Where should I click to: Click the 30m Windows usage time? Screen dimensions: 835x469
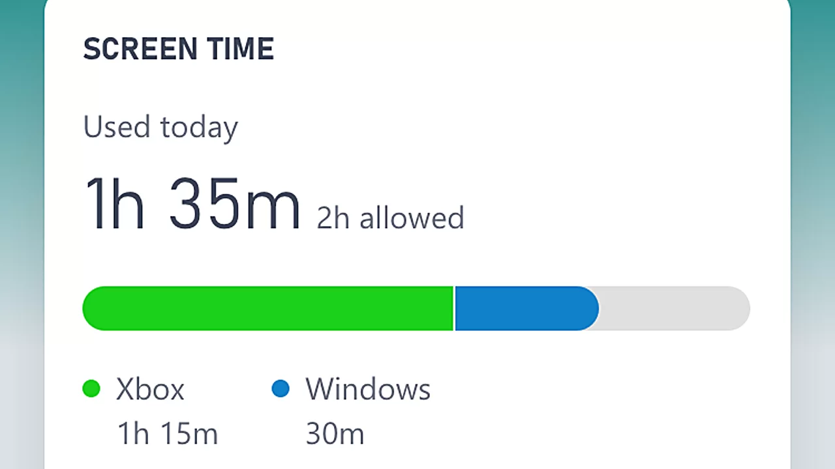335,434
